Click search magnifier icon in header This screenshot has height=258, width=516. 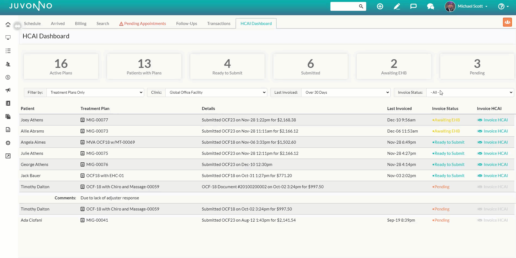(361, 6)
